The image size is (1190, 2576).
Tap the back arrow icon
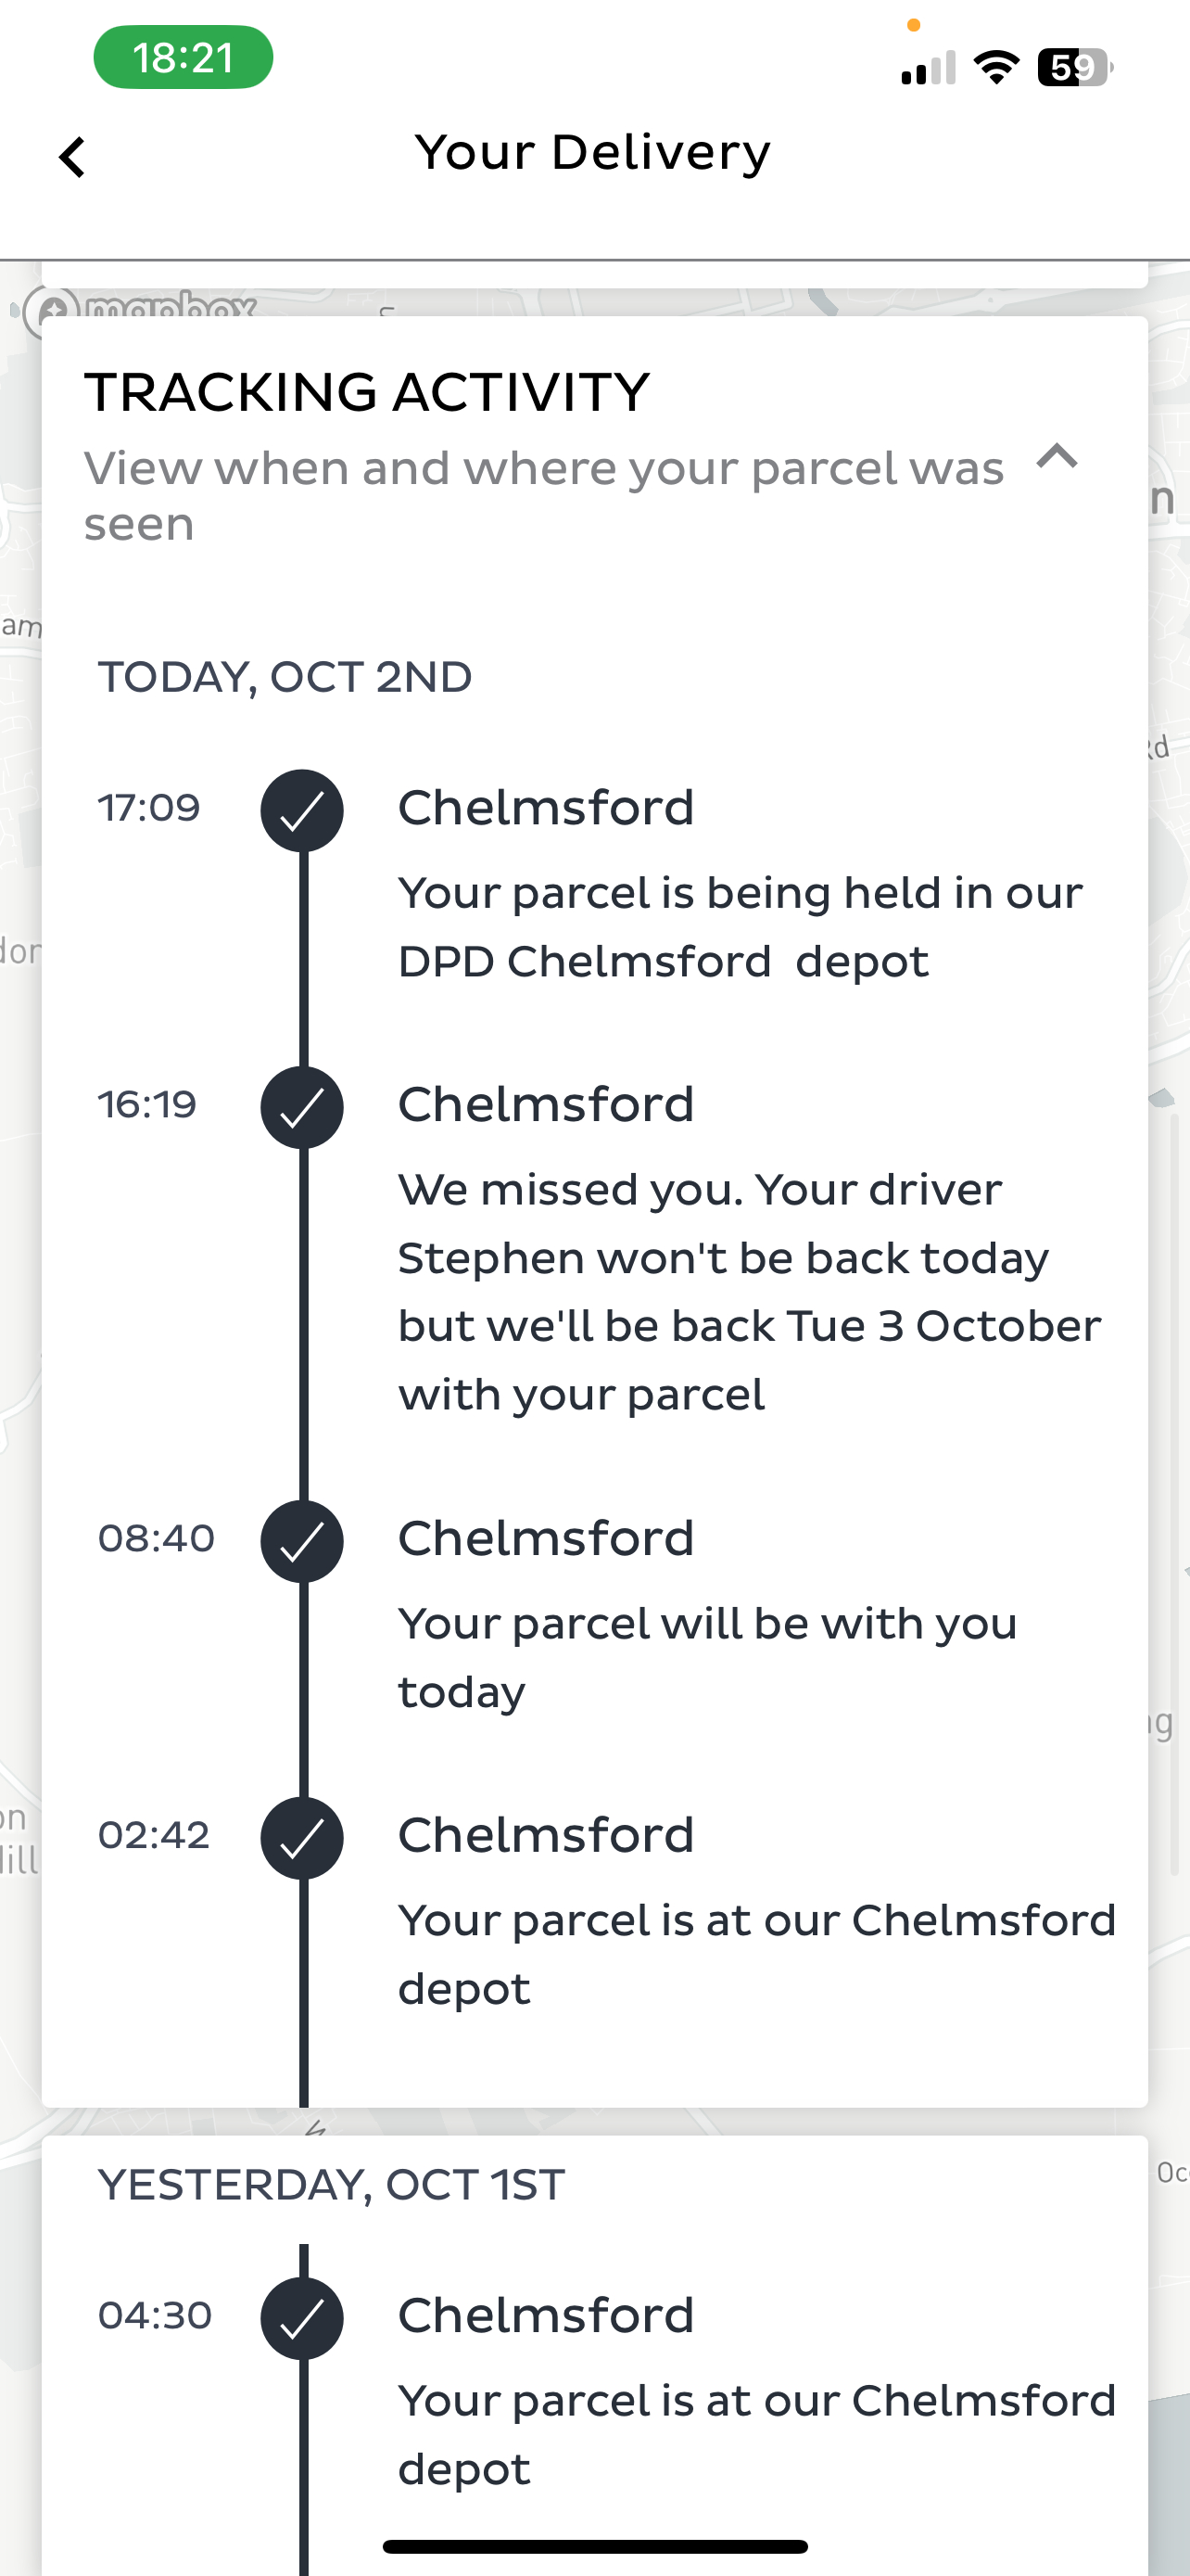[x=72, y=157]
